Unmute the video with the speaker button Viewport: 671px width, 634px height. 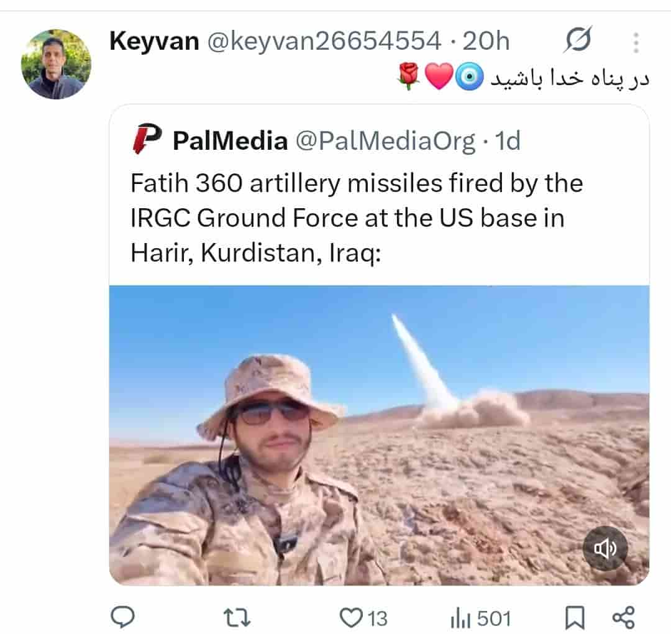605,548
